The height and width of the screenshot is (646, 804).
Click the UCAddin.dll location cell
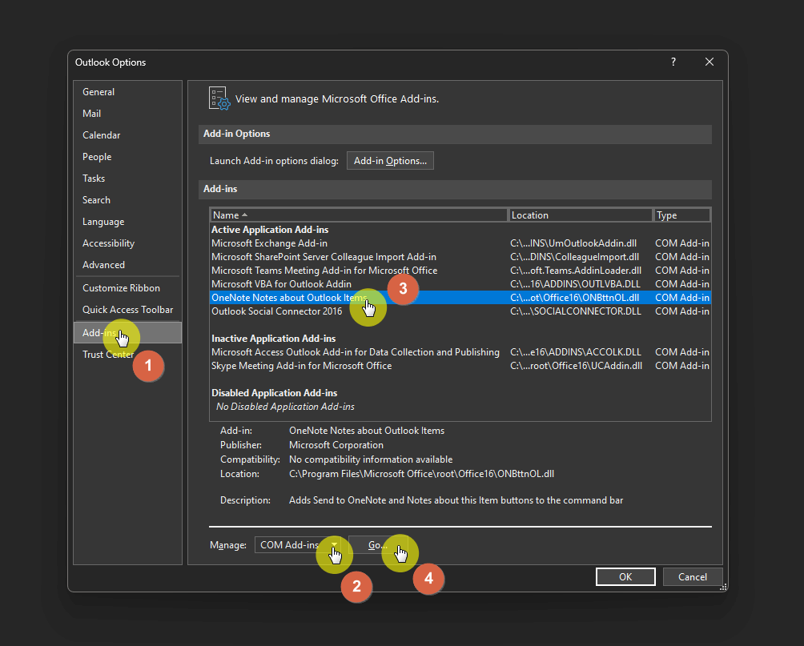pyautogui.click(x=576, y=366)
